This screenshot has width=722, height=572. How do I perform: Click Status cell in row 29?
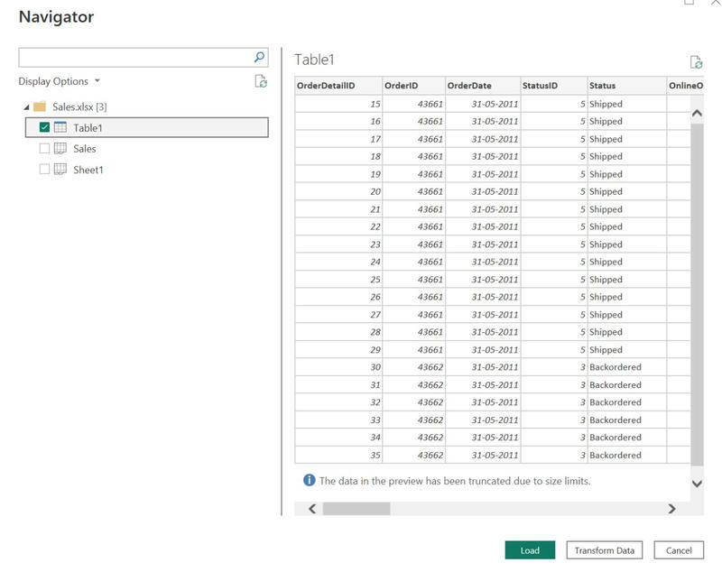[626, 350]
